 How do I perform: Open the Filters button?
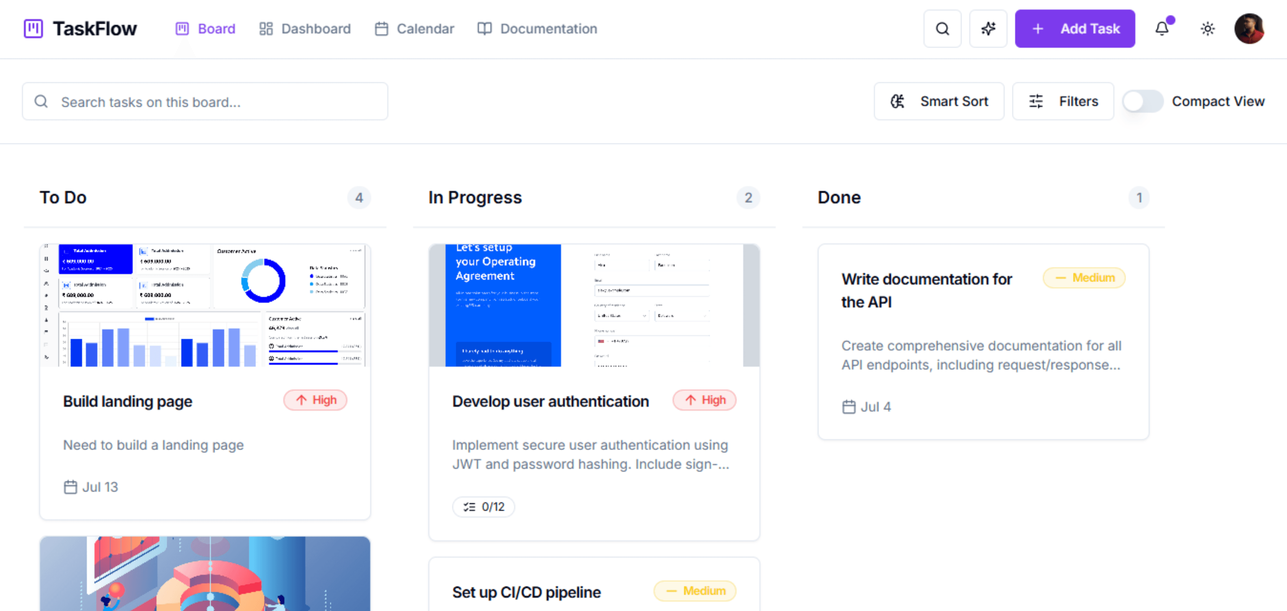[1063, 102]
